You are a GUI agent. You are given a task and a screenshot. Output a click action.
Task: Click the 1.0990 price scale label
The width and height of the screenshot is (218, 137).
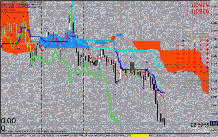tap(214, 89)
